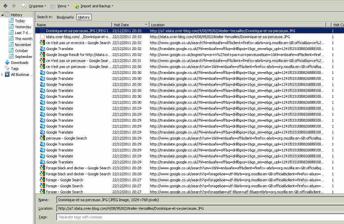Image resolution: width=344 pixels, height=224 pixels.
Task: Sort by the Visit Date column header
Action: click(131, 25)
